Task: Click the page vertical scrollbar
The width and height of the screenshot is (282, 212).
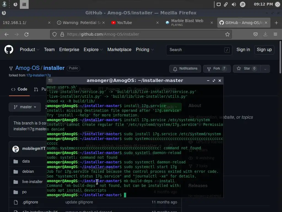Action: click(280, 57)
